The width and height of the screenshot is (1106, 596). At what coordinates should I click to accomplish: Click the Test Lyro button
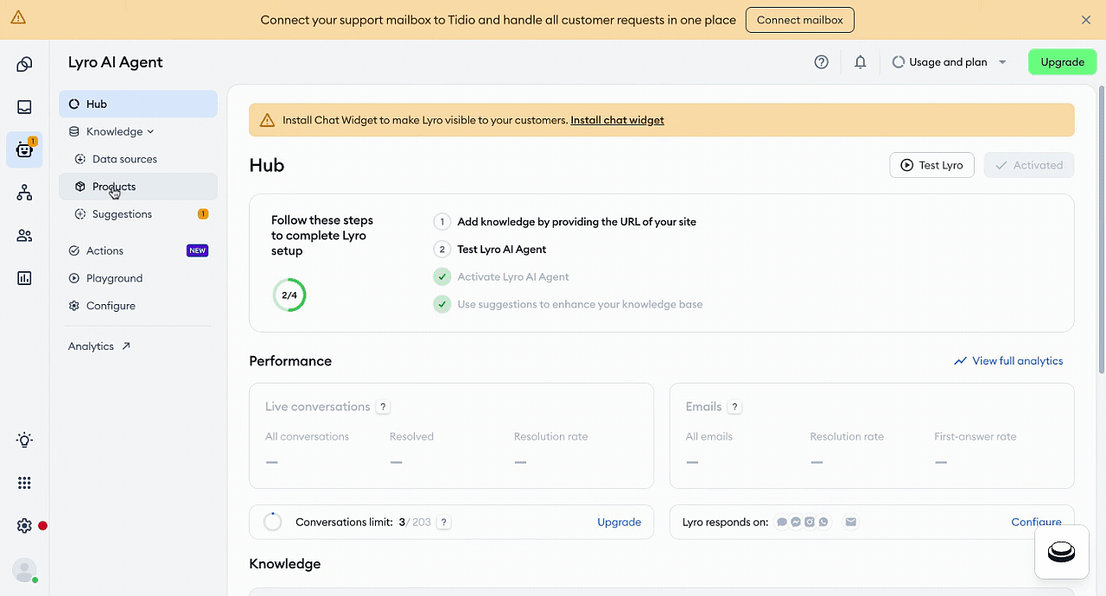931,165
